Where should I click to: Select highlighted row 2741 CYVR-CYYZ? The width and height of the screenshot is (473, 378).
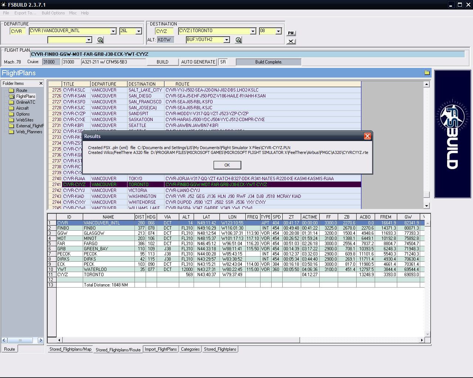204,185
